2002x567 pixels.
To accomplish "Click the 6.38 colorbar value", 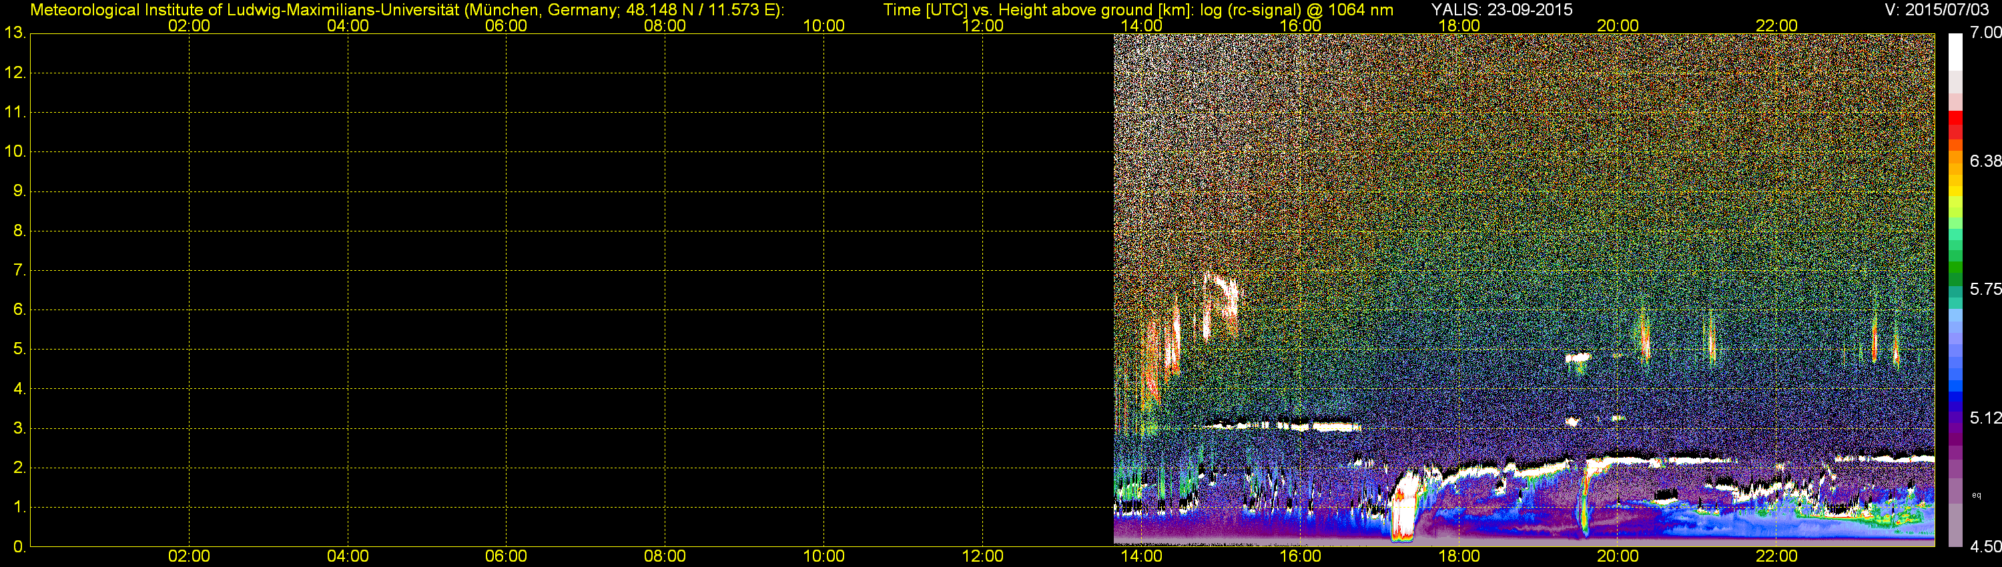I will pyautogui.click(x=1985, y=161).
